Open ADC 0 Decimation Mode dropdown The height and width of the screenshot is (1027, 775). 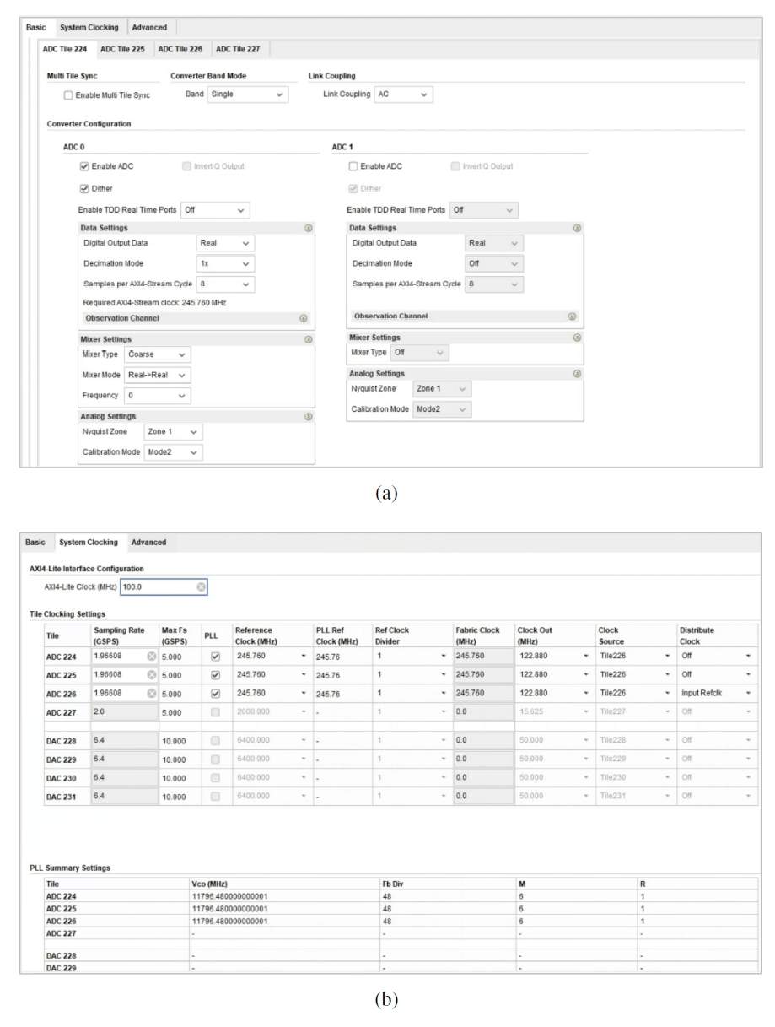click(224, 262)
